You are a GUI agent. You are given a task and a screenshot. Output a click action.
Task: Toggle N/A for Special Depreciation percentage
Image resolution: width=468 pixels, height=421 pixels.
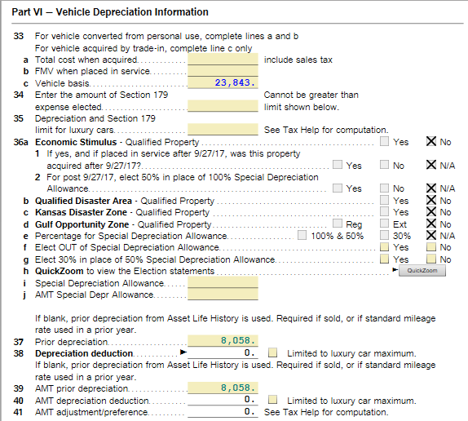[431, 235]
